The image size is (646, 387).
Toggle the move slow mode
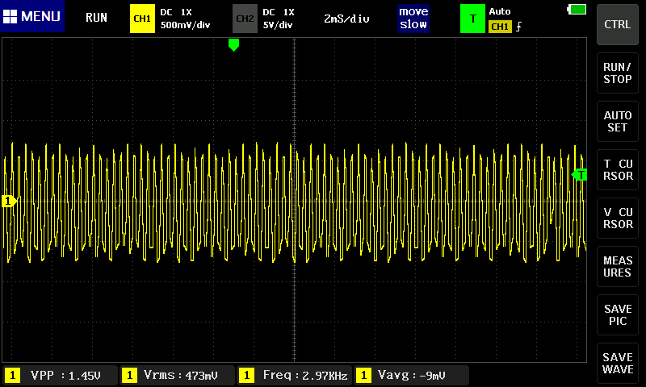pyautogui.click(x=413, y=18)
